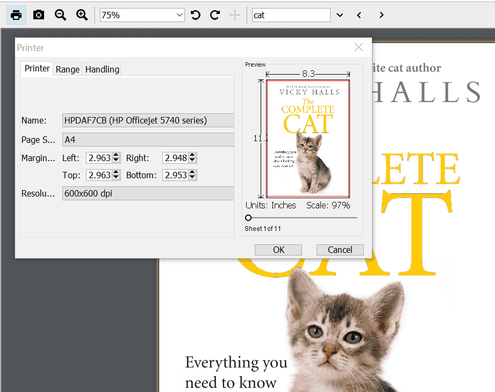Click the sheet slider track
Screen dimensions: 495x392
pos(302,217)
